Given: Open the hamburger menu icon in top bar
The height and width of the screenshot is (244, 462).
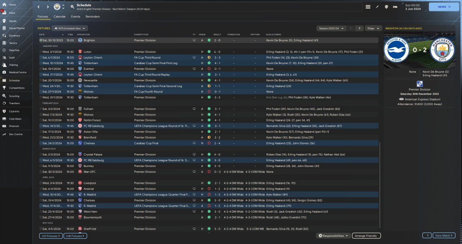Looking at the screenshot, I should tap(368, 7).
